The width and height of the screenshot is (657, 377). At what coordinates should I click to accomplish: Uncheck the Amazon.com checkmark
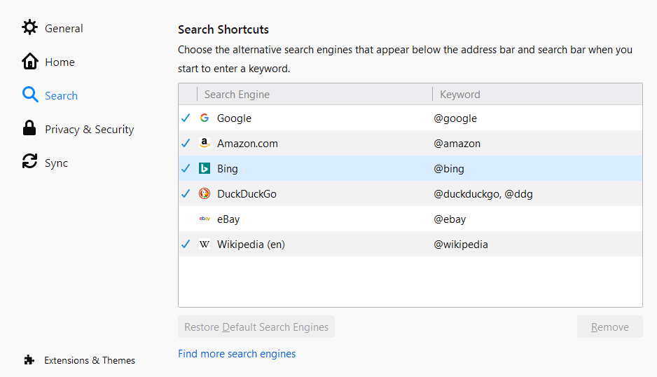186,143
